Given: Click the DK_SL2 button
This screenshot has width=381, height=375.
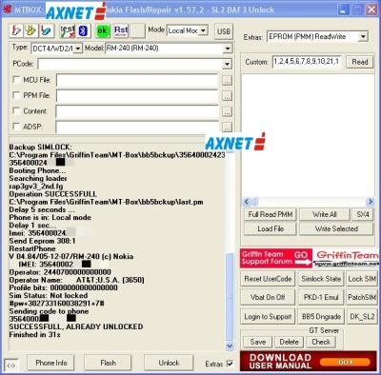Looking at the screenshot, I should pos(362,316).
